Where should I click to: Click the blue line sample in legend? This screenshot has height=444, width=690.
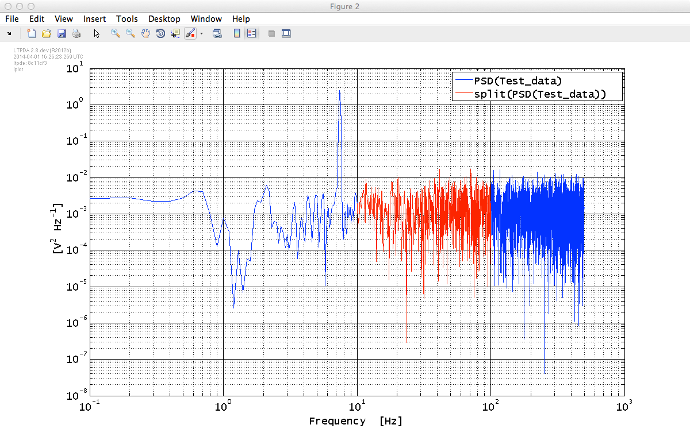(x=464, y=80)
